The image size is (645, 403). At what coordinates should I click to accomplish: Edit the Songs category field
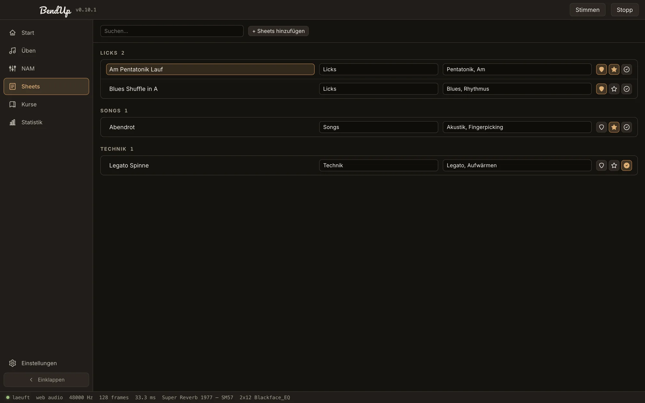coord(379,127)
